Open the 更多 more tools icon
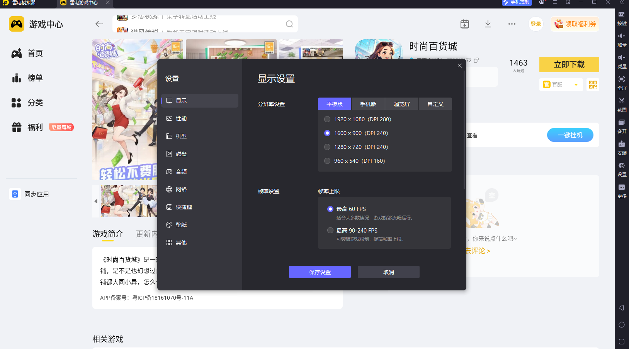Screen dimensions: 629x349 622,191
